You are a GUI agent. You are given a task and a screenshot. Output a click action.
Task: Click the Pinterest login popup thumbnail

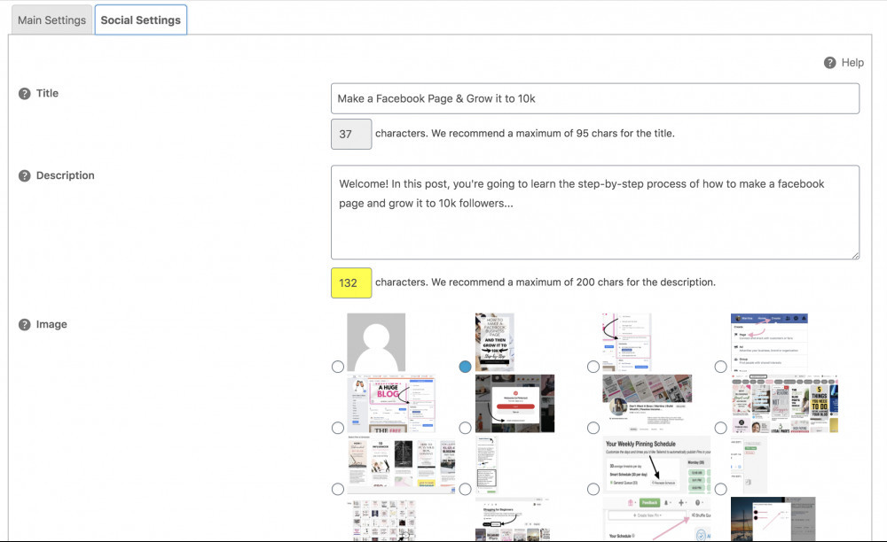click(x=514, y=404)
